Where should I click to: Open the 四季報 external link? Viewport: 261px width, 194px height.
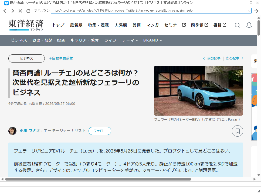tap(199, 25)
